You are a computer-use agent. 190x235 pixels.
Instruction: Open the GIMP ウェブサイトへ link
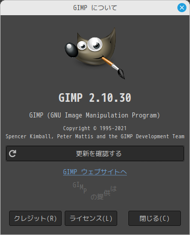click(95, 172)
